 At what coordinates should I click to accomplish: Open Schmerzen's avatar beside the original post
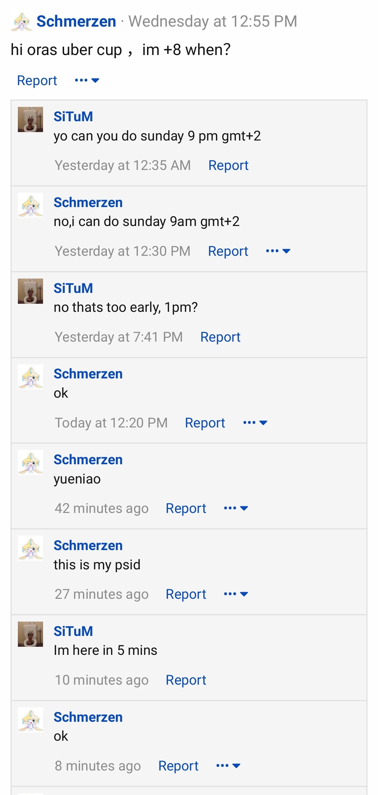point(22,22)
